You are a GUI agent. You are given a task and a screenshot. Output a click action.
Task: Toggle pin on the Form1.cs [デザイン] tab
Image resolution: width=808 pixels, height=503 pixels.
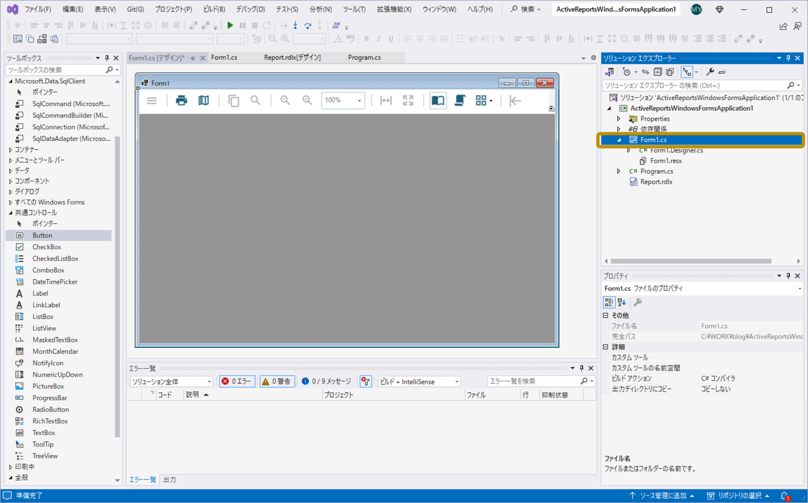click(193, 58)
